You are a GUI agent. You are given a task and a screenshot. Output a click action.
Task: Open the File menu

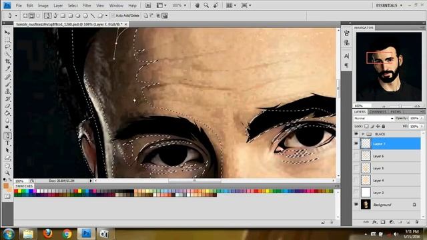(x=19, y=5)
